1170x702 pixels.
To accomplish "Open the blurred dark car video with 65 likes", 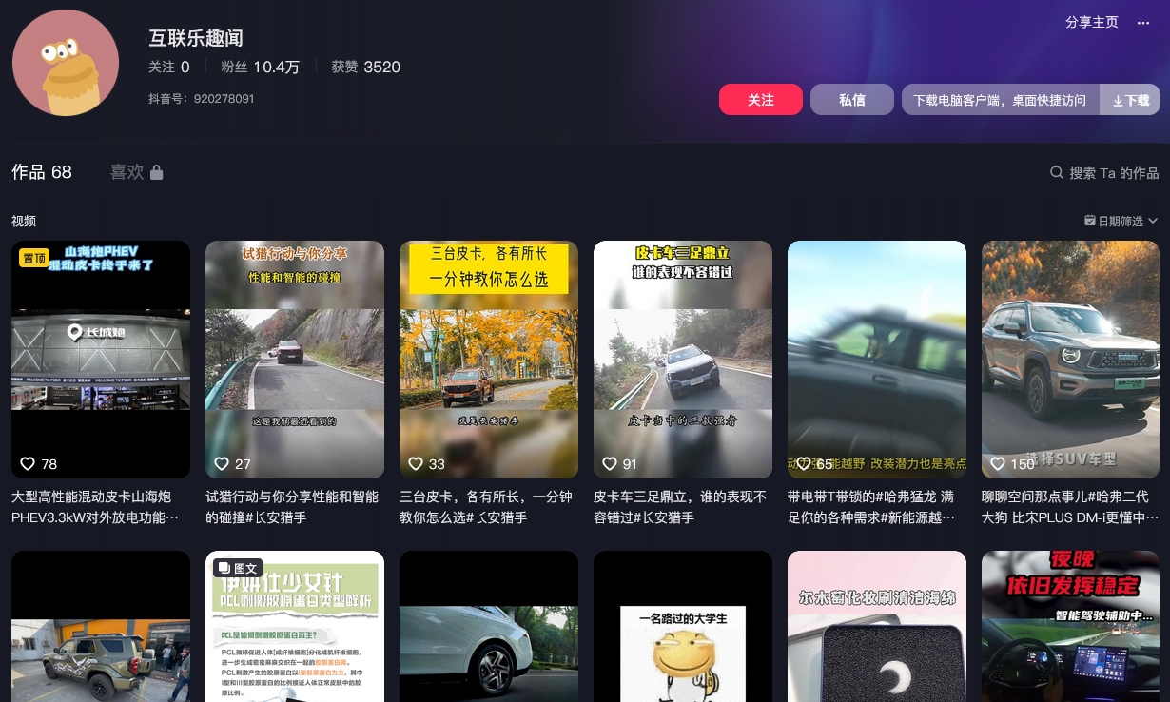I will click(877, 360).
